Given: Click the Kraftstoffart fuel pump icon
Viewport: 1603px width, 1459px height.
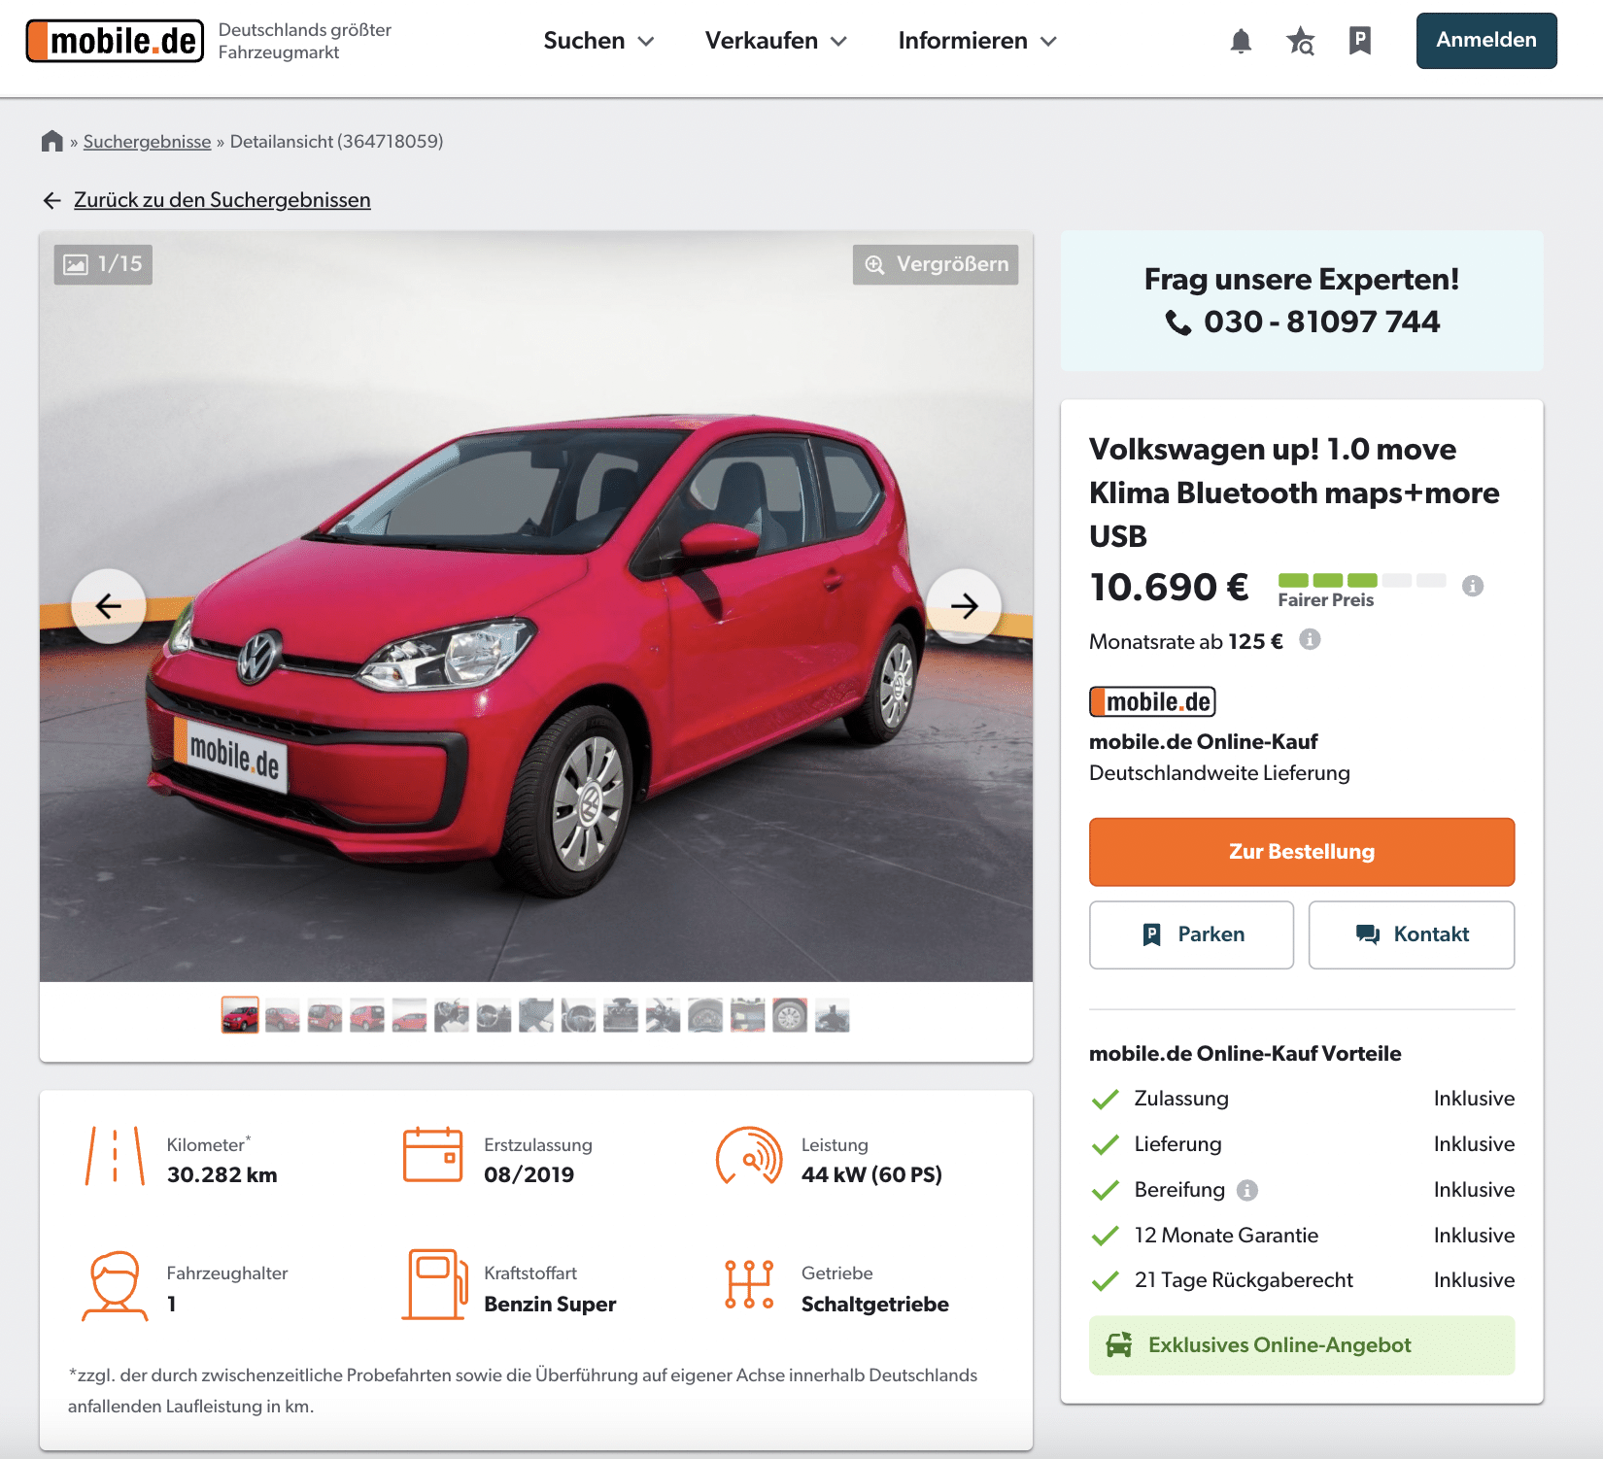Looking at the screenshot, I should pos(434,1284).
